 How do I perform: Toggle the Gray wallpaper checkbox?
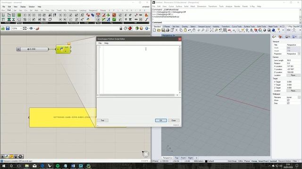288,103
